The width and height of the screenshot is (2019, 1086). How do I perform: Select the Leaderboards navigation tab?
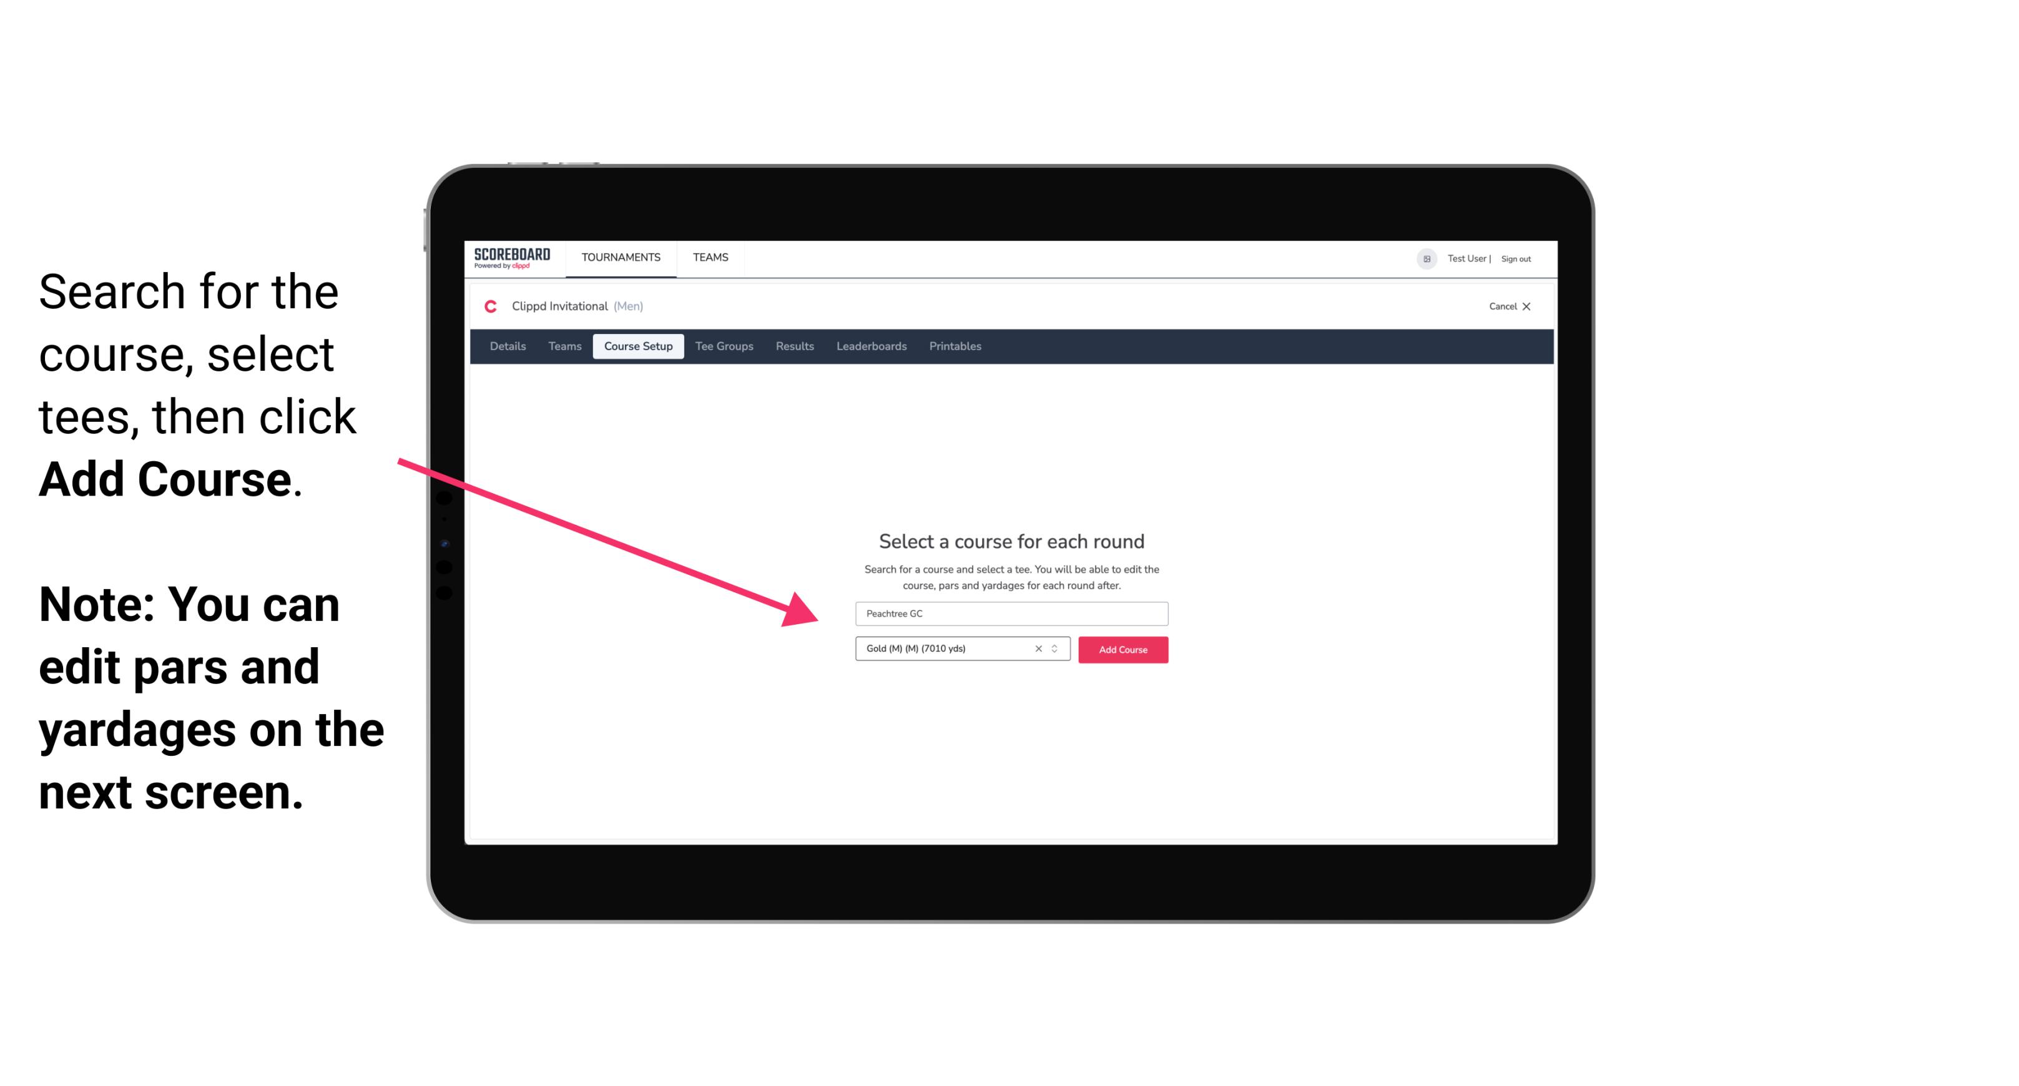coord(870,346)
